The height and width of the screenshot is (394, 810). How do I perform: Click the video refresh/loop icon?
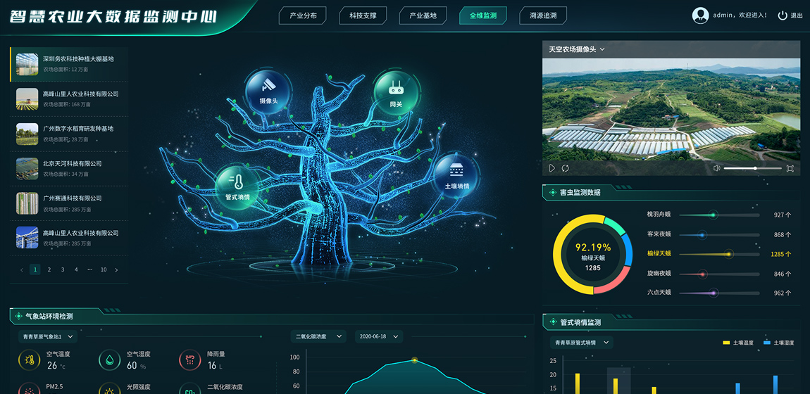point(565,168)
